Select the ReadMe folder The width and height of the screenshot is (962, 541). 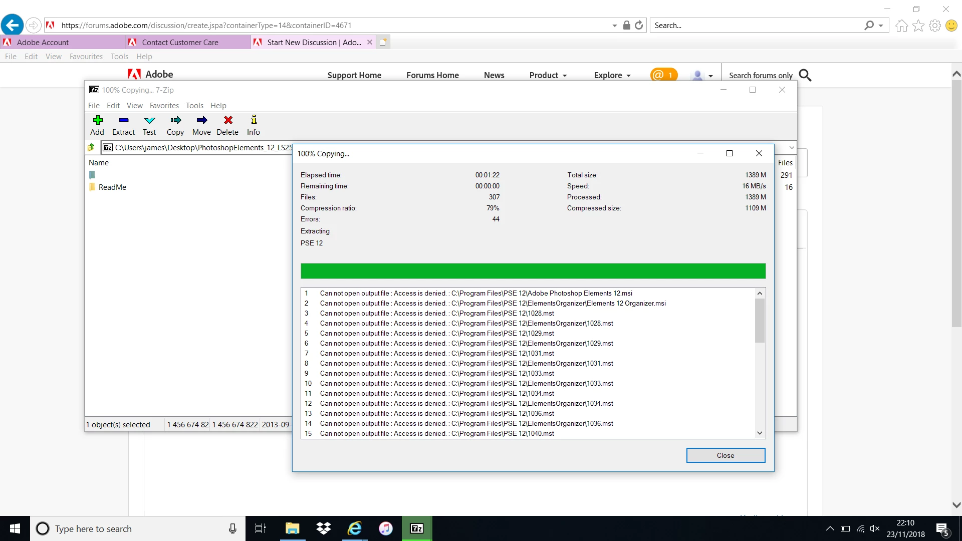[x=112, y=187]
